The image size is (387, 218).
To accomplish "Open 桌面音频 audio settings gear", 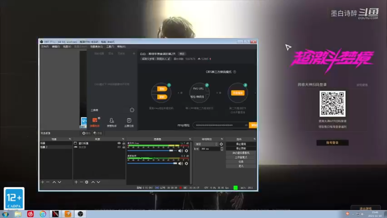I will point(187,163).
